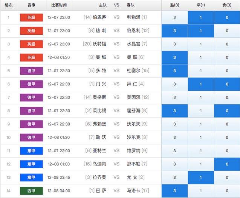The height and width of the screenshot is (198, 240).
Task: Toggle draw (1) for match 1 伯恩茅 vs 利物浦
Action: [201, 17]
